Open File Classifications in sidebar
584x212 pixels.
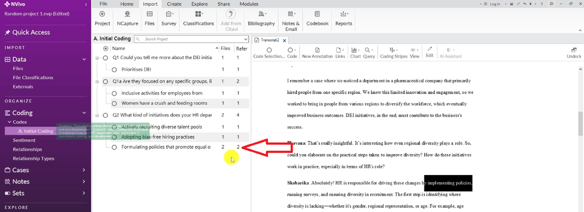click(33, 78)
